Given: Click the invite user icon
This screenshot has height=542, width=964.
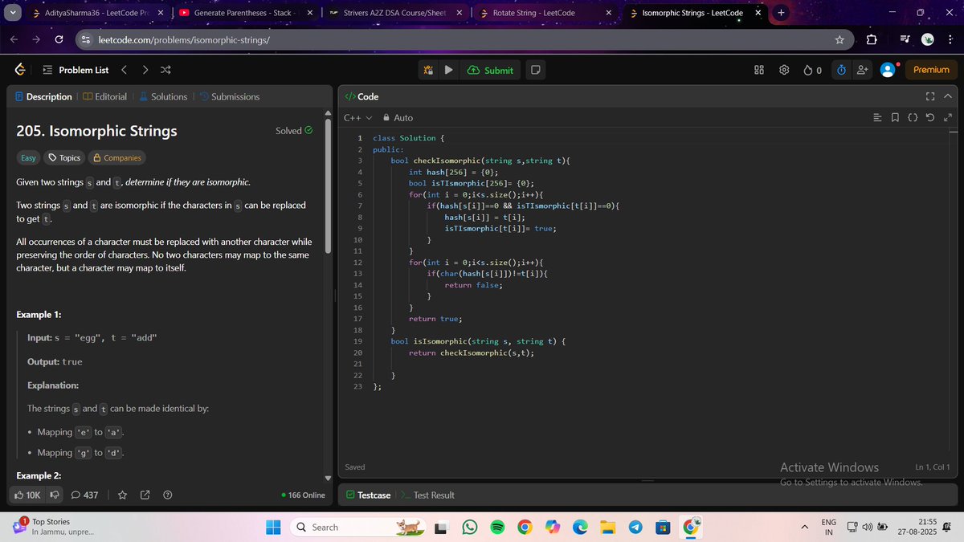Looking at the screenshot, I should pos(863,70).
